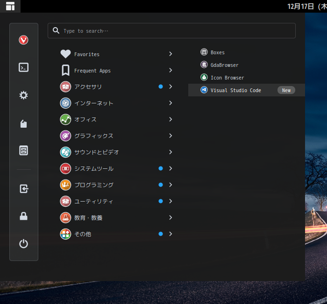Expand the Frequent Apps chevron arrow
The image size is (327, 304).
coord(171,70)
